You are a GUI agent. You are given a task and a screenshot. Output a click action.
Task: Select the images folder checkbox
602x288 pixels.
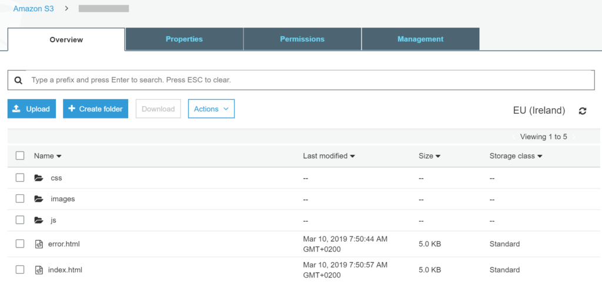point(20,199)
